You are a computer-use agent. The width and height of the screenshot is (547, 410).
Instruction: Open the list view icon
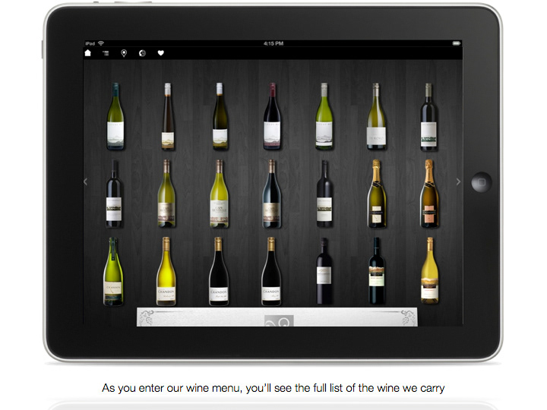[x=106, y=53]
